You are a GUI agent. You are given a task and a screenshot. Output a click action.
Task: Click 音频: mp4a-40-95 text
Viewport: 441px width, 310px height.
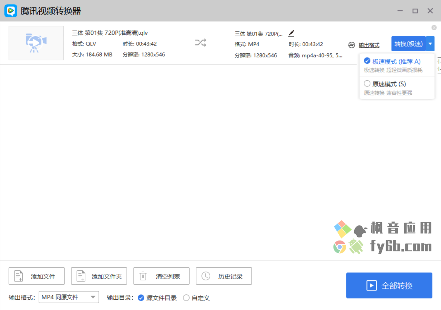tap(316, 55)
